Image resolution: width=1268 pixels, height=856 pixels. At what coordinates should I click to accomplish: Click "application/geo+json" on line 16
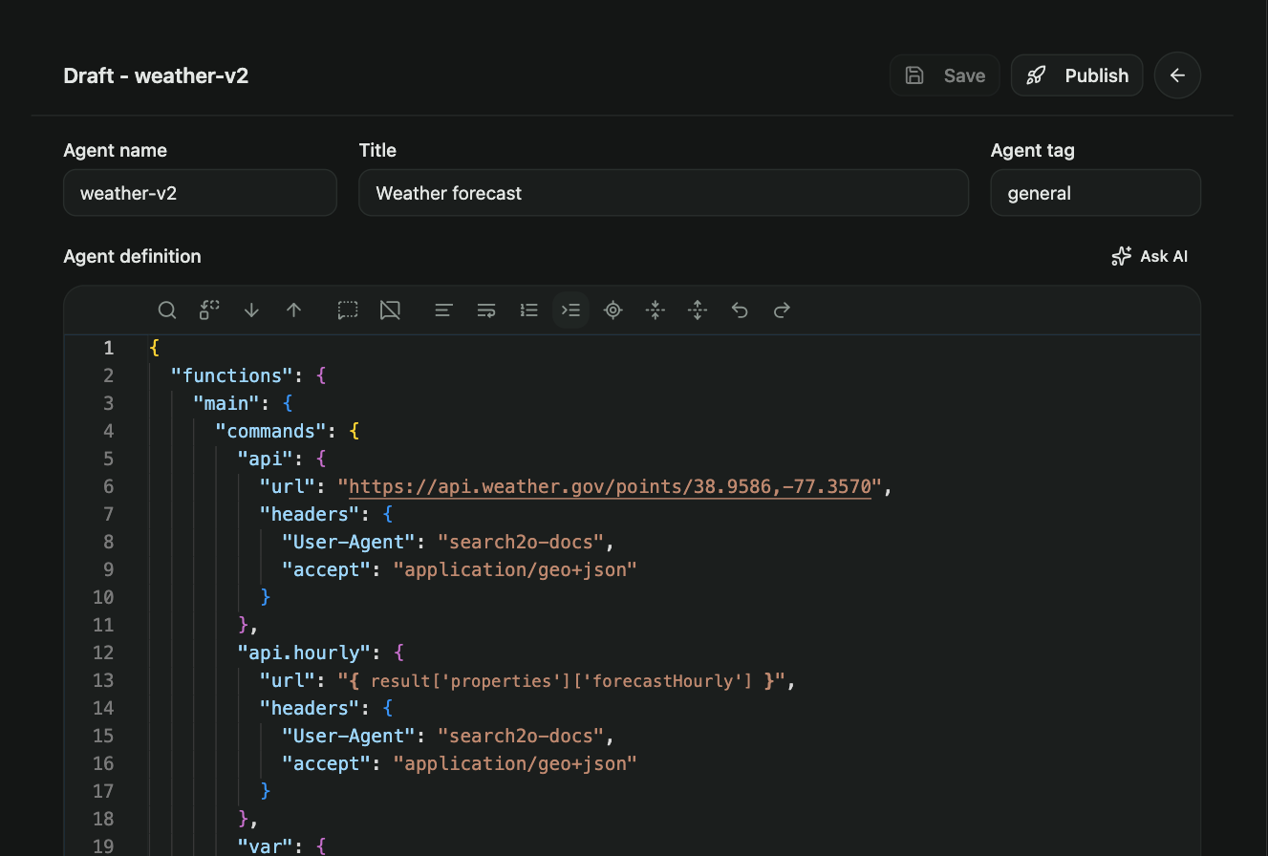515,763
